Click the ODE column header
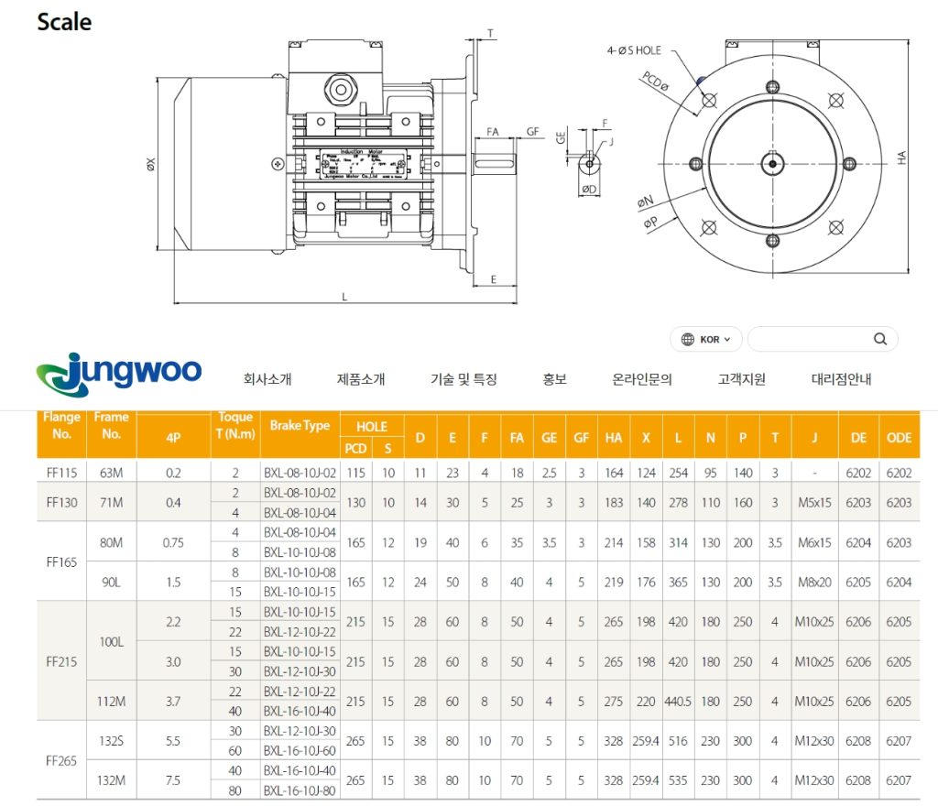This screenshot has height=806, width=938. 899,438
